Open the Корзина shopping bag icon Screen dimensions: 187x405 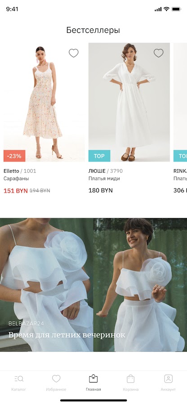coord(130,378)
